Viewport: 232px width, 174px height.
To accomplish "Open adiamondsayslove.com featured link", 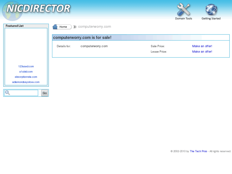I will [26, 82].
